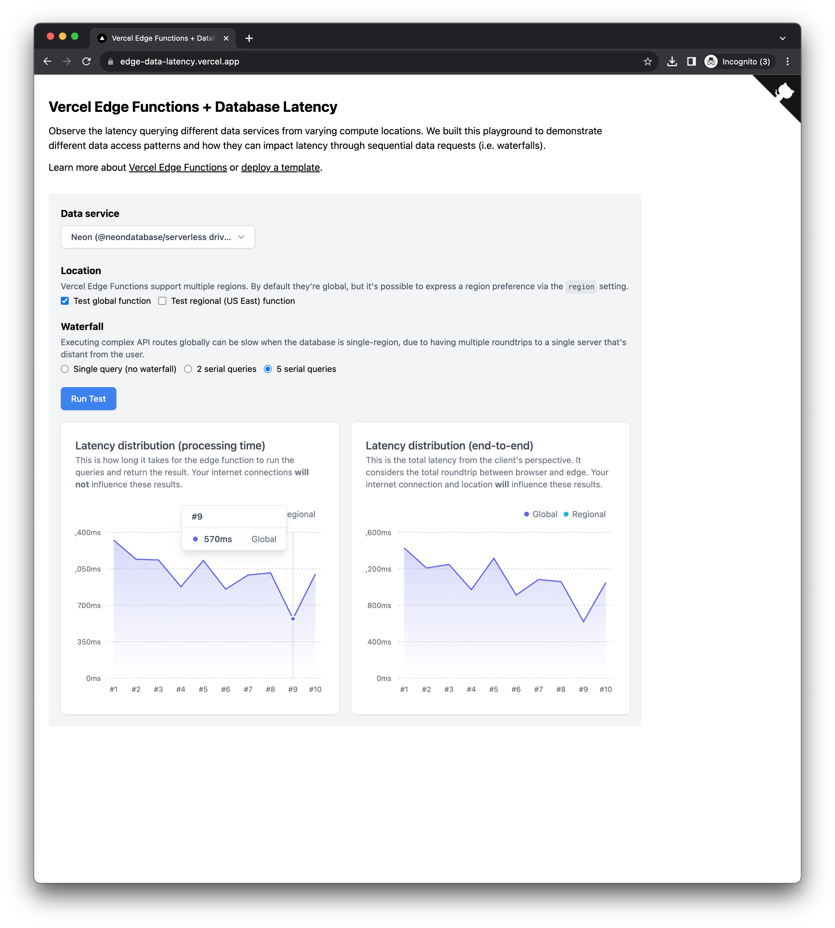This screenshot has height=928, width=835.
Task: Reload the page
Action: coord(86,61)
